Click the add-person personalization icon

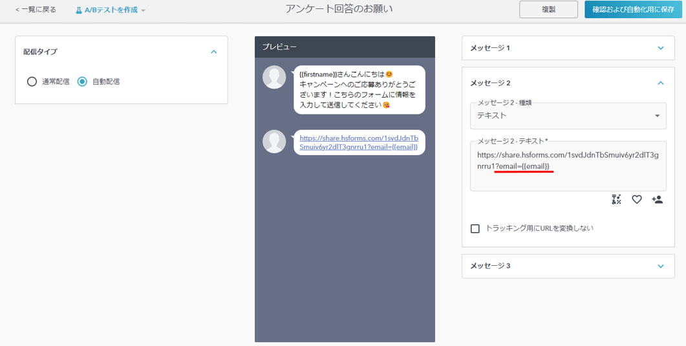(658, 200)
